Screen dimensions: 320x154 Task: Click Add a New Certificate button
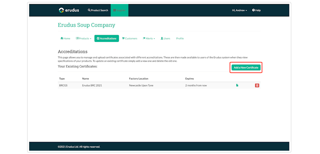coord(246,68)
